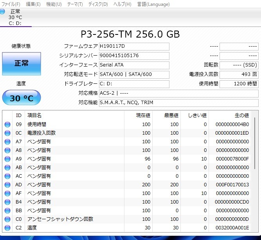Click the status icon for row 0C 電源投入回数
Screen dimensions: 261x240
[7, 133]
